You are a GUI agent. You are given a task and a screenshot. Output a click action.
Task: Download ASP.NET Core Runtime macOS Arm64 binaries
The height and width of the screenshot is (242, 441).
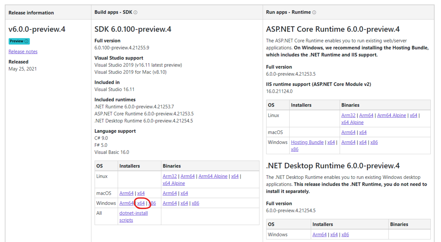(x=348, y=132)
